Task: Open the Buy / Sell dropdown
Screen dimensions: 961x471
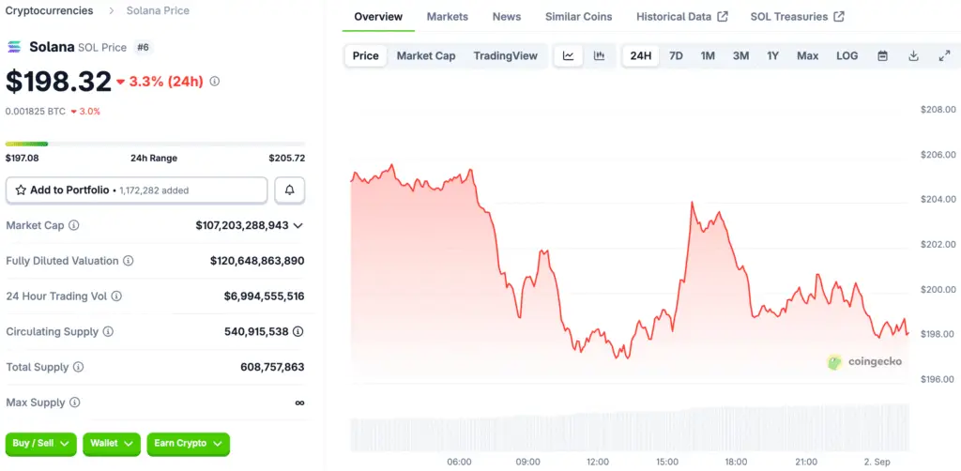Action: coord(41,443)
